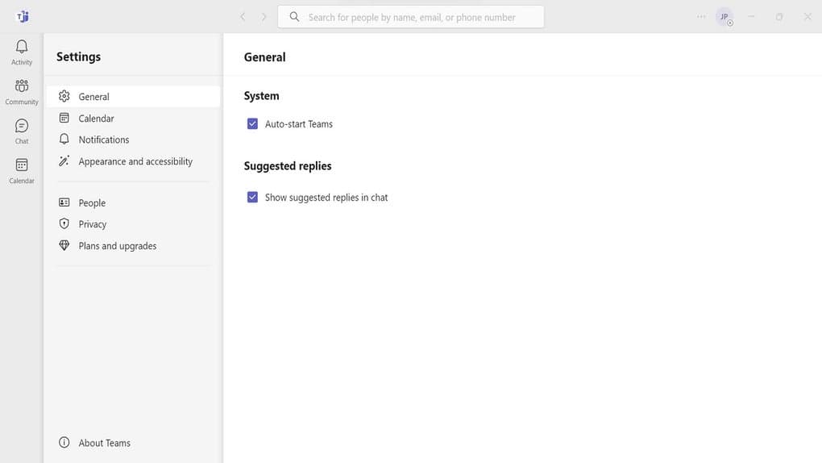Click the Calendar settings icon

click(64, 118)
